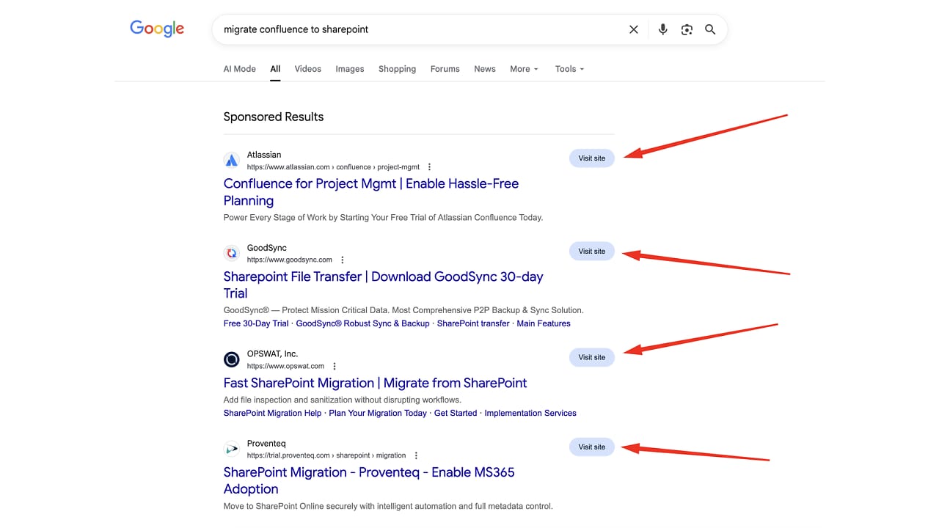Switch to the Videos tab

point(308,69)
